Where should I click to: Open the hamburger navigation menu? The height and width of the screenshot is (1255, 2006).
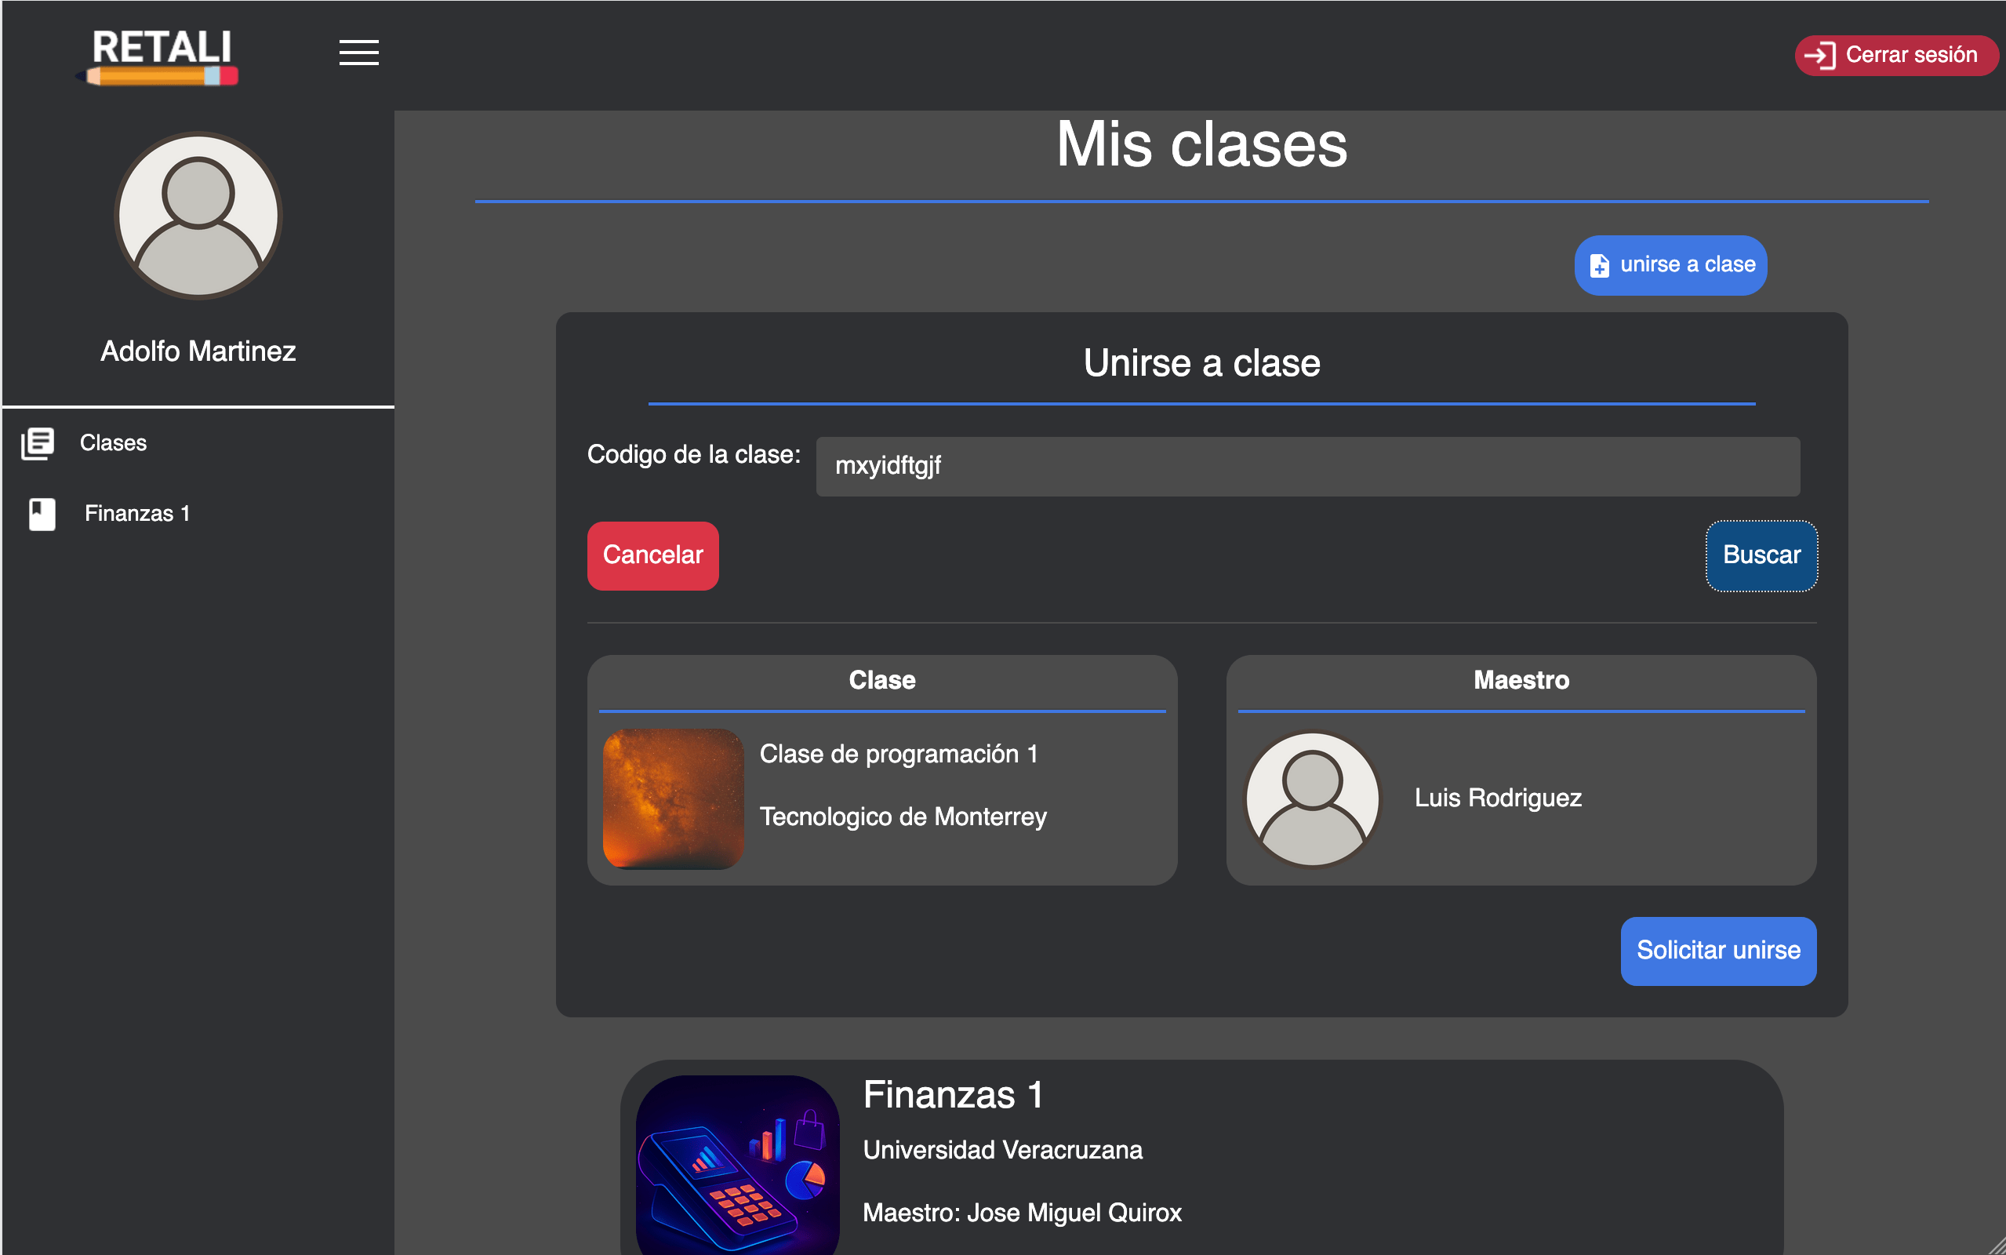click(x=358, y=53)
